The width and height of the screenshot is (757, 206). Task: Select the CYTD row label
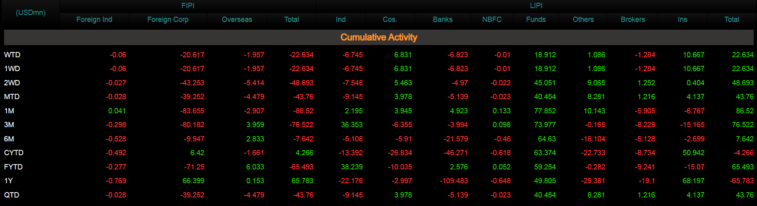tap(14, 153)
